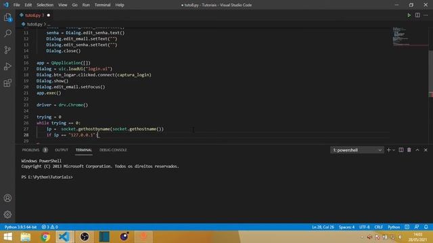This screenshot has height=243, width=433.
Task: Close the unsaved tuto8.py tab dot
Action: pyautogui.click(x=49, y=16)
